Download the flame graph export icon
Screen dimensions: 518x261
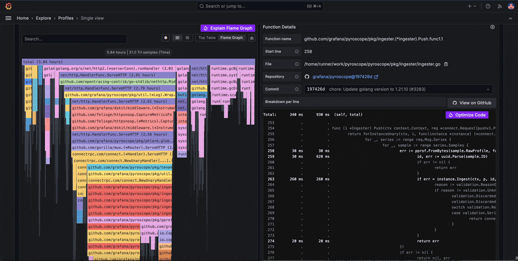251,38
